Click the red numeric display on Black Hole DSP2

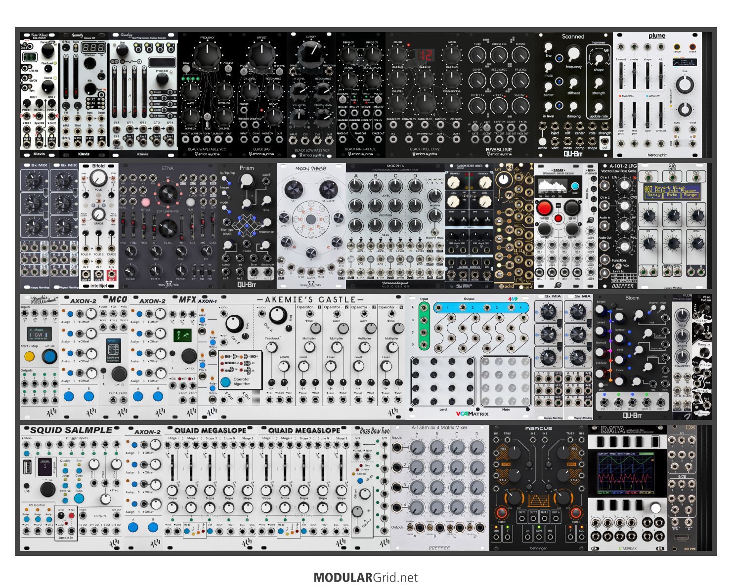425,55
